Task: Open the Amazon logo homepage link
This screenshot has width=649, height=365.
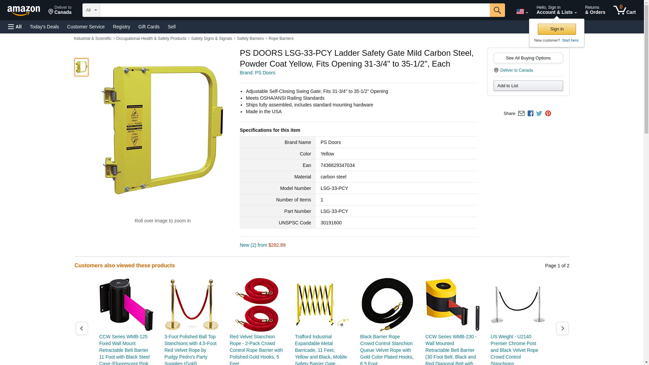Action: click(x=24, y=10)
